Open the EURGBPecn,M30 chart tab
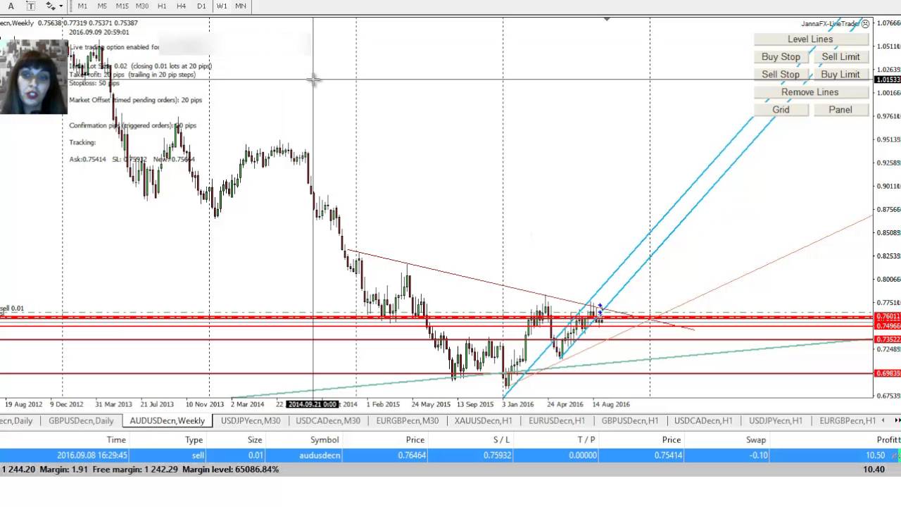The image size is (901, 507). (x=408, y=420)
